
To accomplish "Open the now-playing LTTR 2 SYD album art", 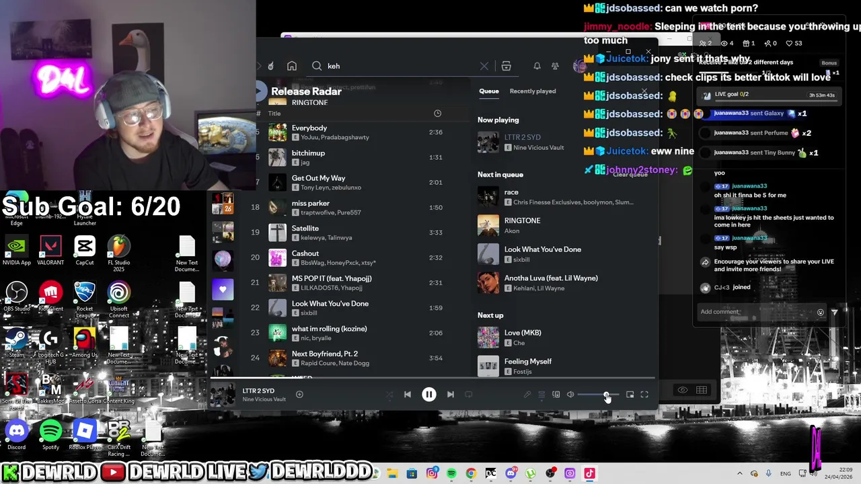I will click(223, 395).
